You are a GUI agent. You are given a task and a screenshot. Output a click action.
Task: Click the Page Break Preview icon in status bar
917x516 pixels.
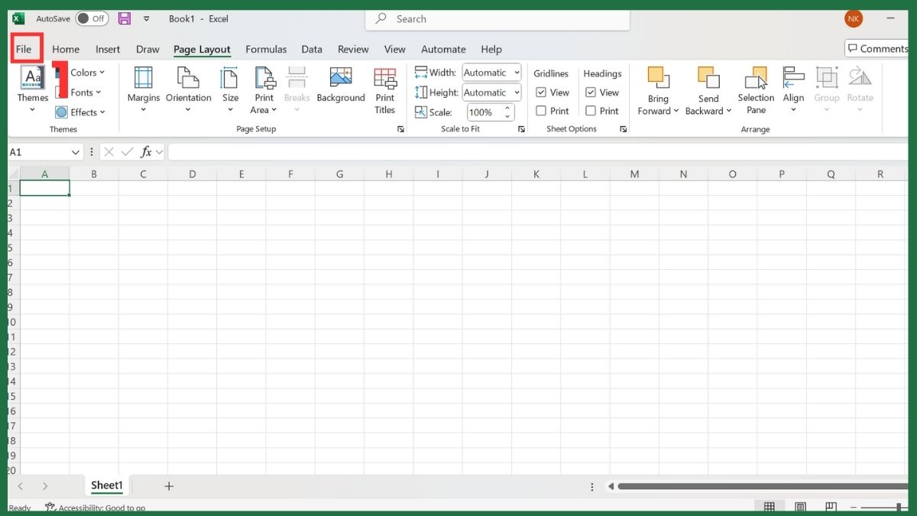click(831, 505)
